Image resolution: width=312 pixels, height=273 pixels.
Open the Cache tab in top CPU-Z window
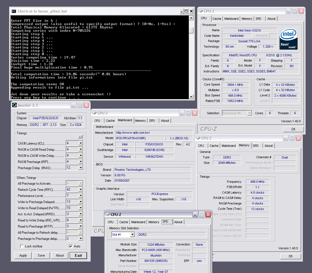[x=217, y=19]
